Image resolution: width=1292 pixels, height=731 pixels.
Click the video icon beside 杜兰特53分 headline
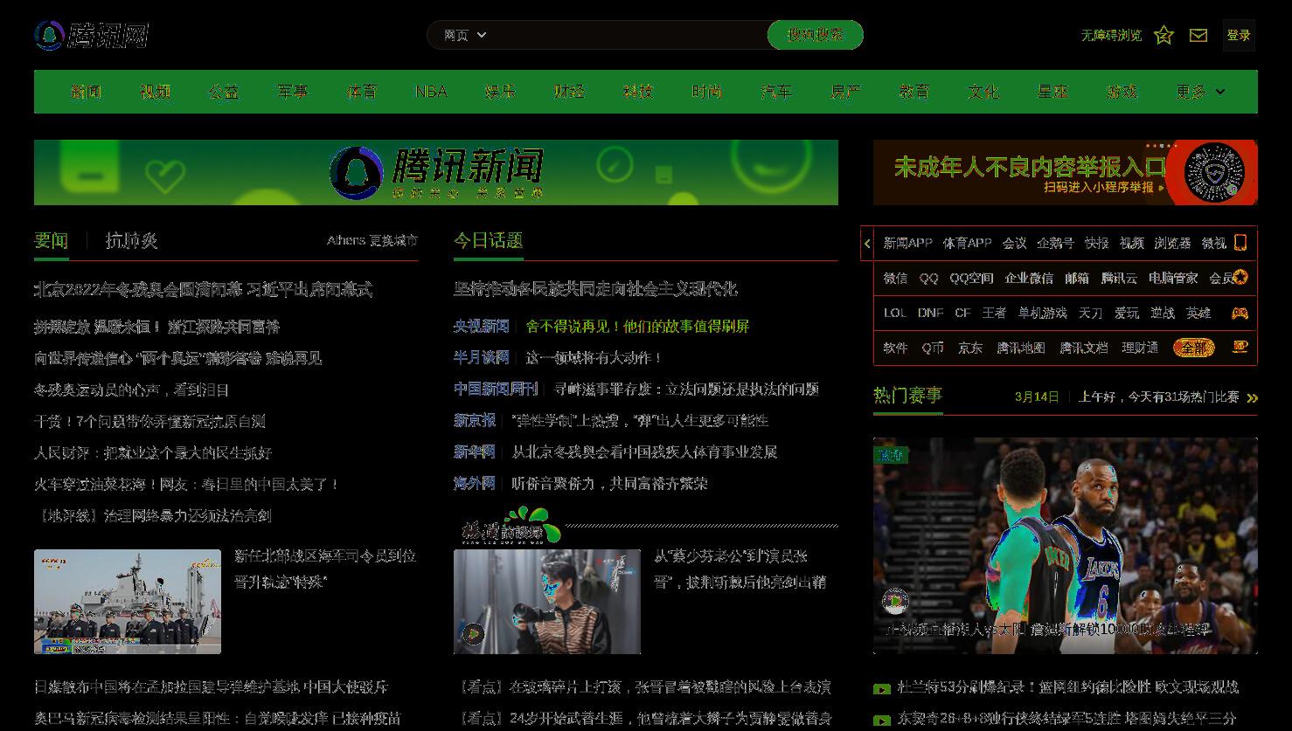[x=882, y=688]
